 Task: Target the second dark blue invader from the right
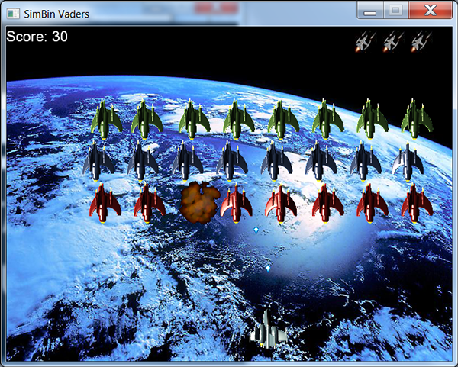tap(366, 161)
